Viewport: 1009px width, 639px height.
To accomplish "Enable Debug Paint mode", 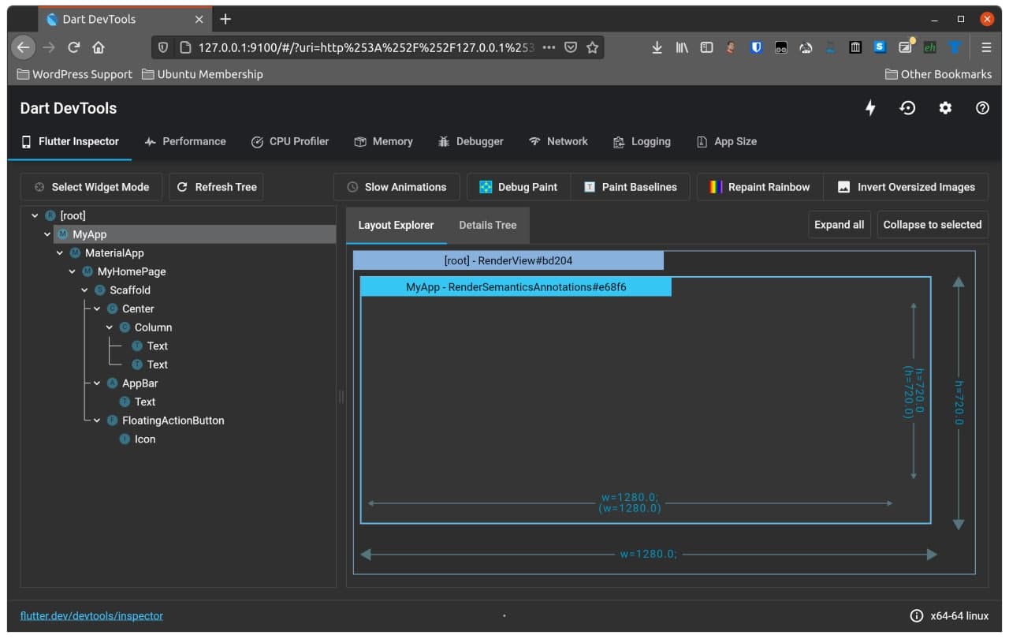I will click(x=518, y=187).
